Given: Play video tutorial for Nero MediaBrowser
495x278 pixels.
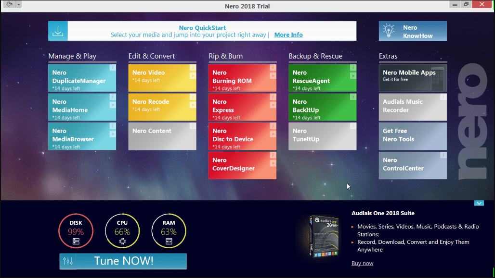Looking at the screenshot, I should pos(113,134).
